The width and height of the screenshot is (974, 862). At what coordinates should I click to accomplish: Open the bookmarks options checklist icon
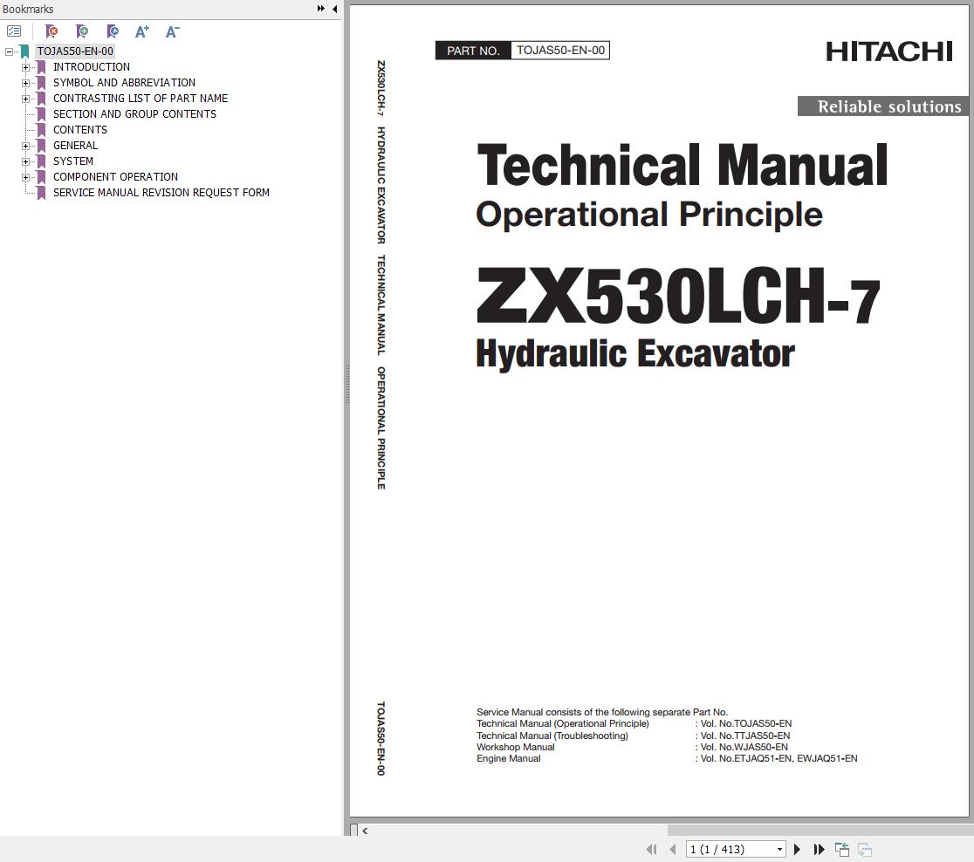click(x=14, y=31)
